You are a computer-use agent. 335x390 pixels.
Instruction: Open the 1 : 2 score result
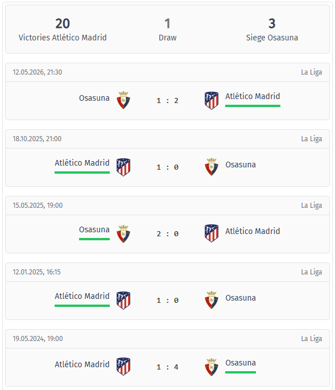click(x=167, y=100)
